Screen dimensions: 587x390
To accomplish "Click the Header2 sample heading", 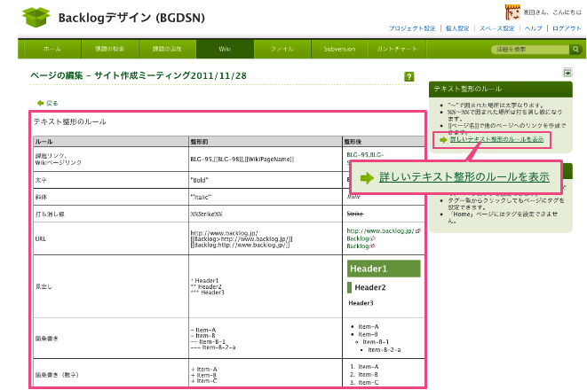I will [369, 287].
